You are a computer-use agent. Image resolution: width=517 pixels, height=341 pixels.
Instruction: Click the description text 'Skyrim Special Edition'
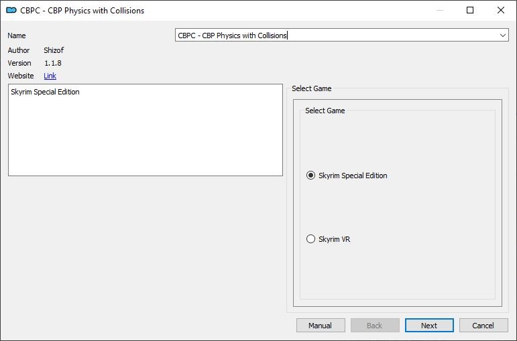pyautogui.click(x=45, y=92)
